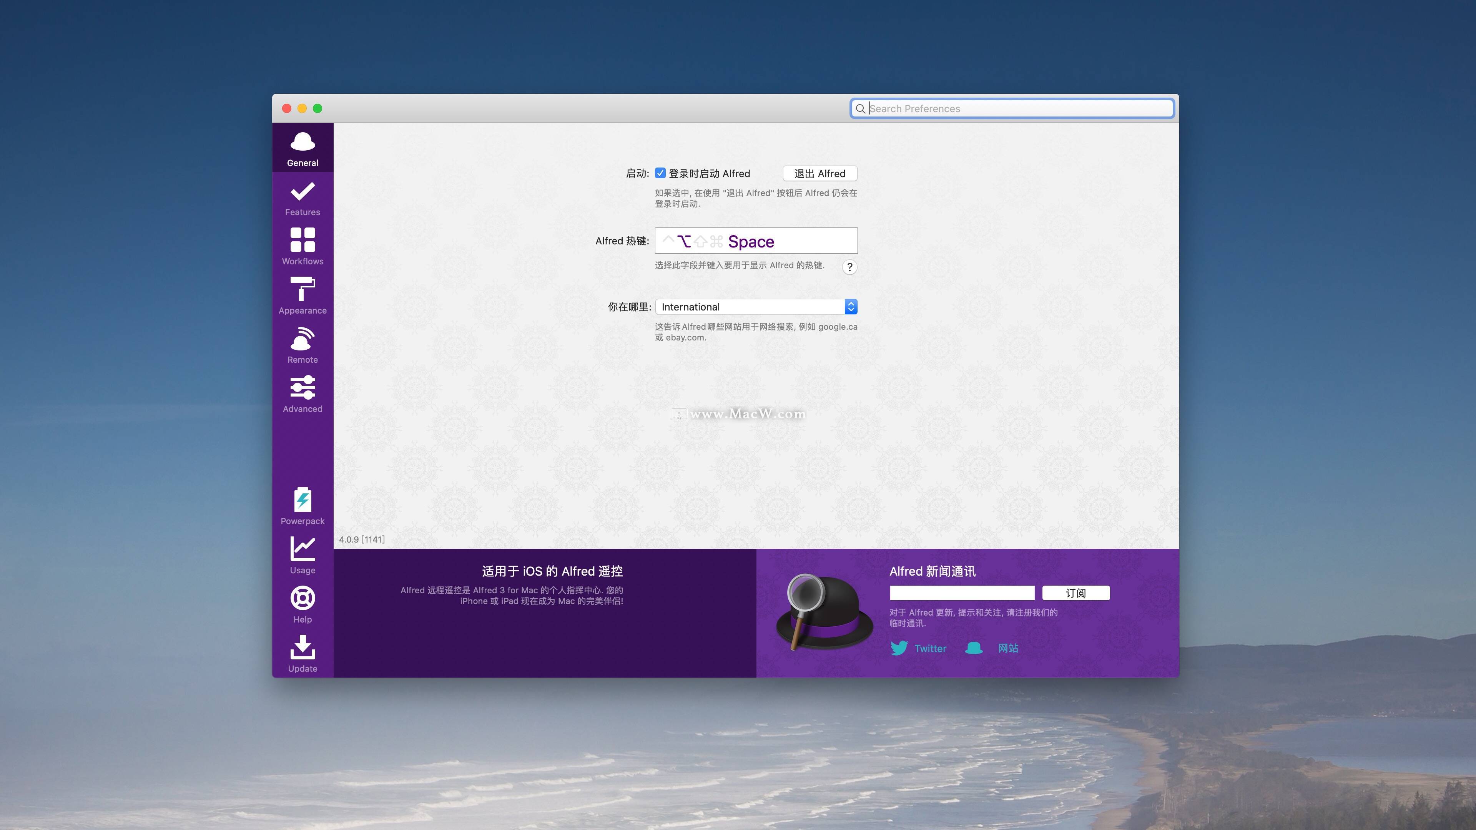Click the Alfred 新闻通讯 heading
Viewport: 1476px width, 830px height.
(932, 571)
